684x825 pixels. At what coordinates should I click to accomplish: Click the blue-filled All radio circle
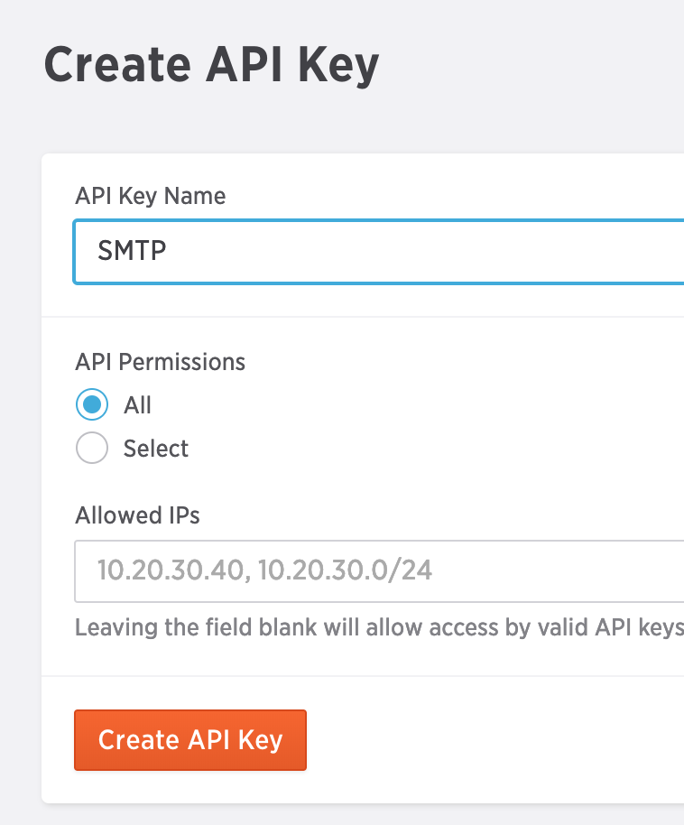click(92, 404)
